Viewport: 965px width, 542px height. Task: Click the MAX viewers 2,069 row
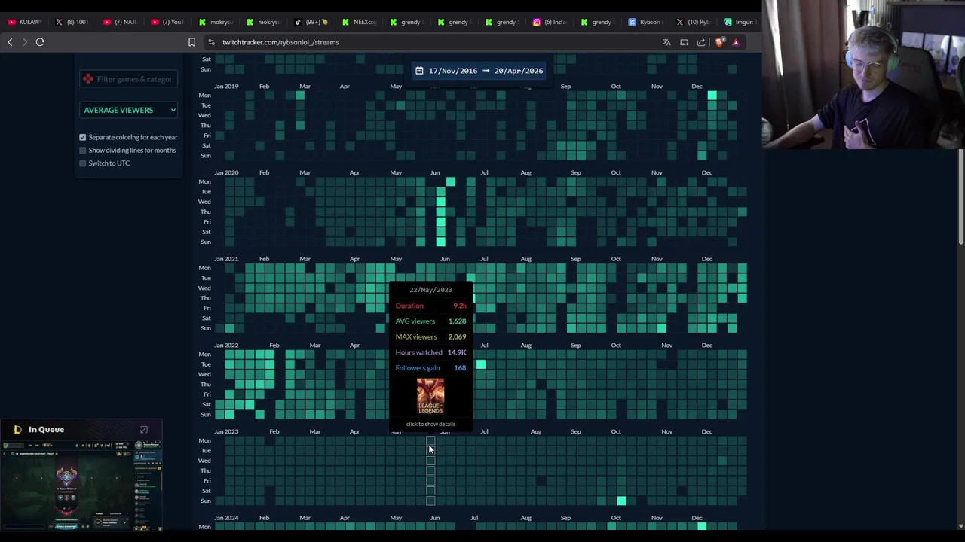click(430, 337)
